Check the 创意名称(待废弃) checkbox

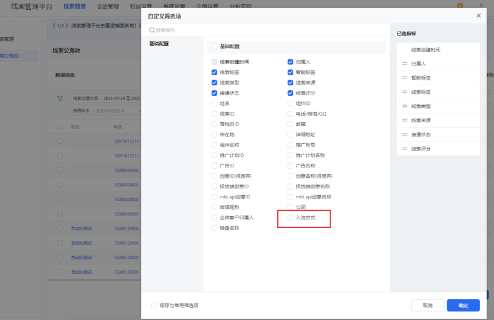pos(290,176)
